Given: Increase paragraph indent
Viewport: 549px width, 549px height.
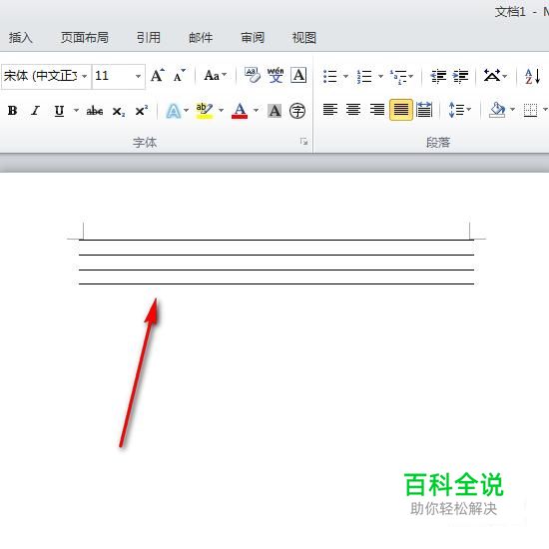Looking at the screenshot, I should click(460, 76).
